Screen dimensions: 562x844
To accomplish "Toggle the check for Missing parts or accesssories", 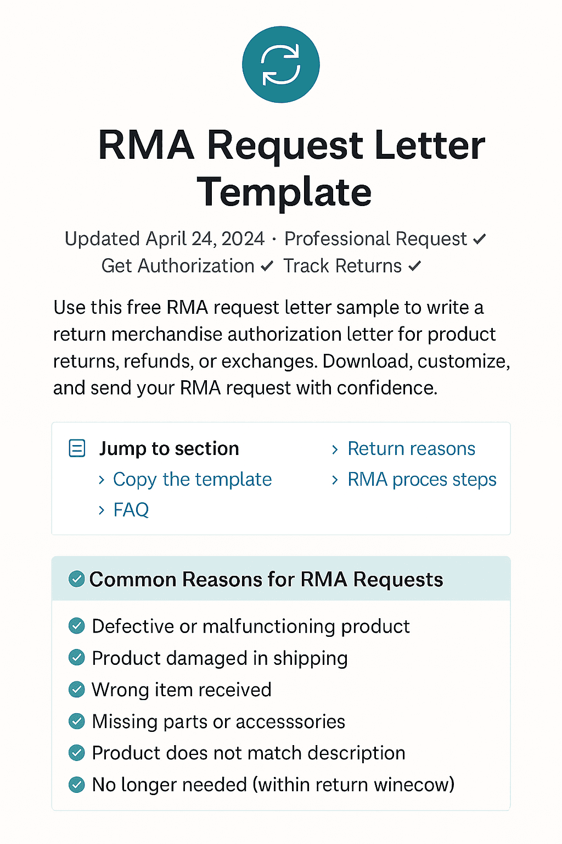I will pyautogui.click(x=76, y=721).
